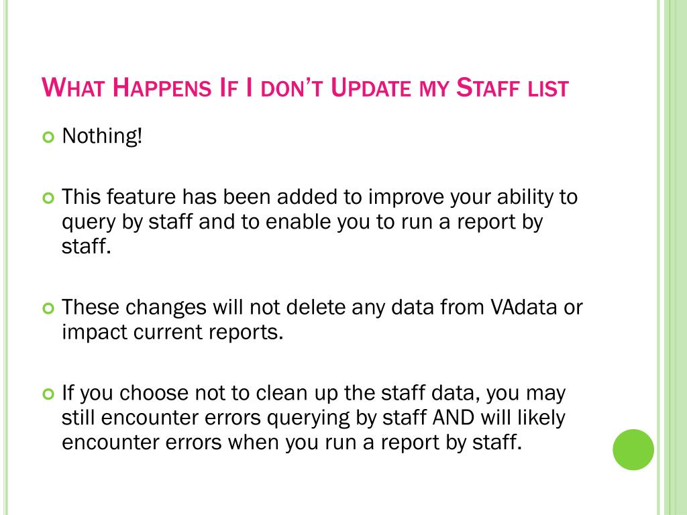Click the "query by staff and to enable" line
The image size is (687, 515).
tap(303, 221)
